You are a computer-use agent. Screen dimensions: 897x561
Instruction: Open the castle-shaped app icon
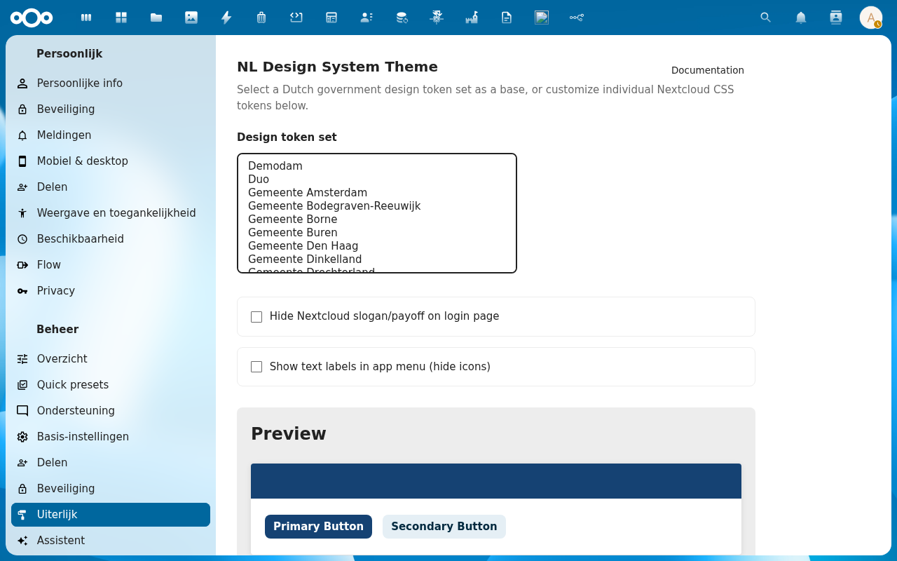(x=472, y=18)
